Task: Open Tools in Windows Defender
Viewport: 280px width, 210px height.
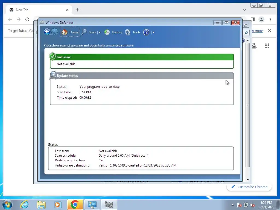Action: [x=133, y=32]
